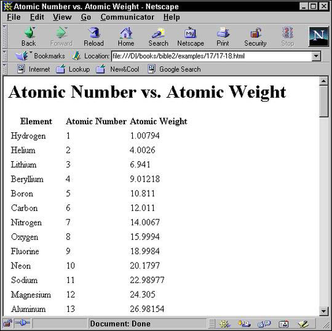Click inside the Location address field
This screenshot has height=331, width=332.
[211, 56]
